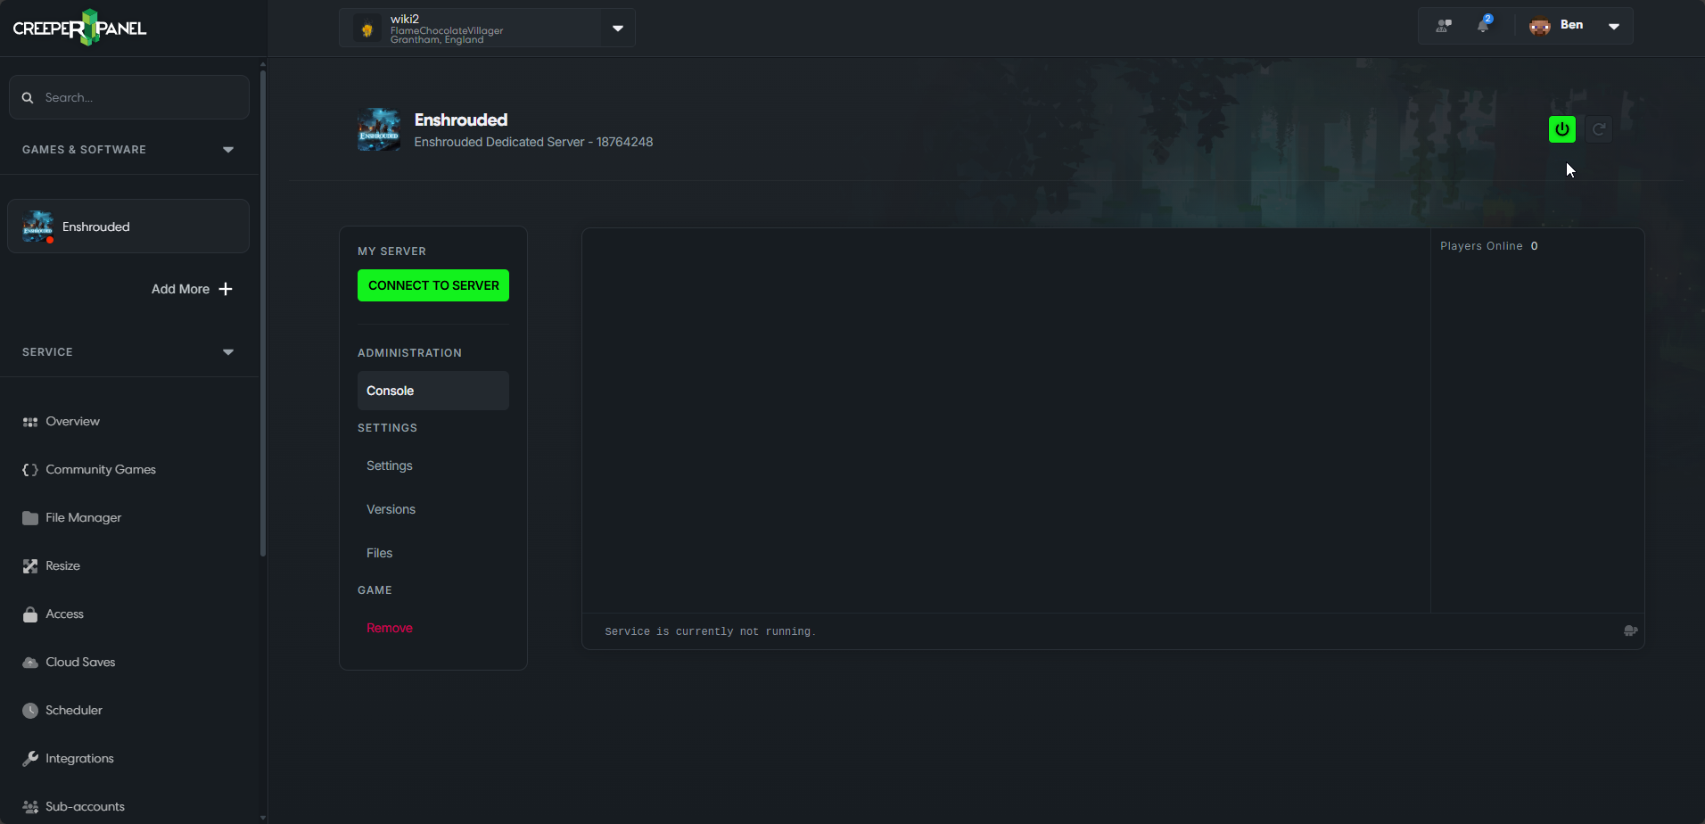Click the sidebar vertical scrollbar
1705x824 pixels.
[x=262, y=312]
